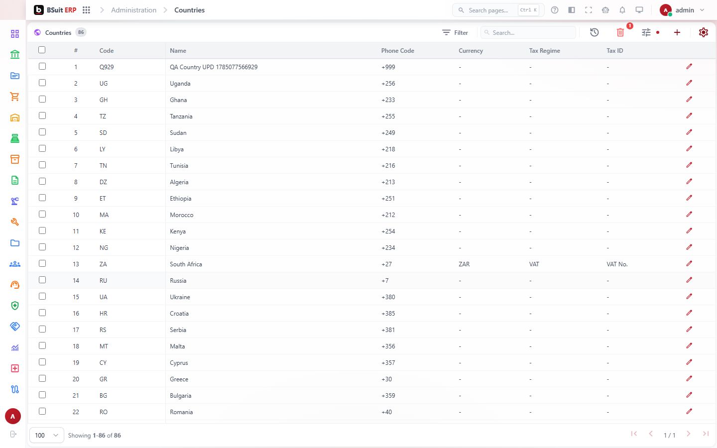Image resolution: width=717 pixels, height=448 pixels.
Task: Click the Countries table Search box
Action: 528,32
